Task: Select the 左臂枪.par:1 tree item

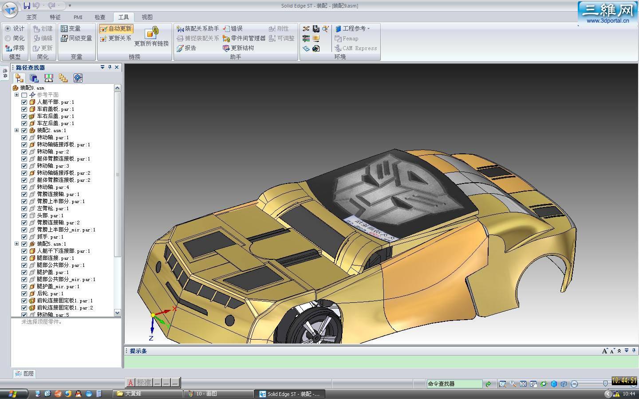Action: [52, 208]
